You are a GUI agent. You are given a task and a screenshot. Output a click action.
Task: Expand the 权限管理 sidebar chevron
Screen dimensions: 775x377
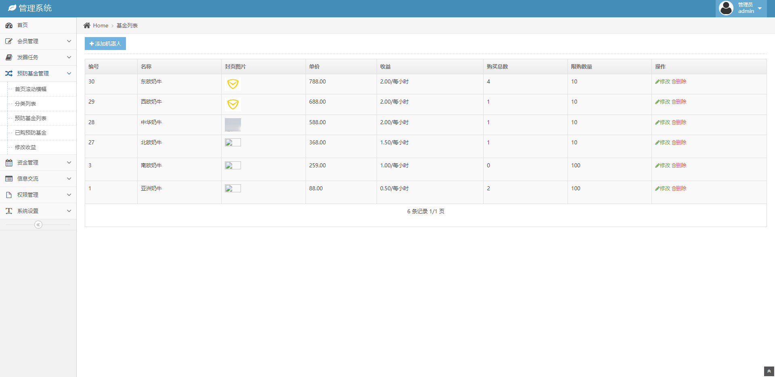[69, 195]
